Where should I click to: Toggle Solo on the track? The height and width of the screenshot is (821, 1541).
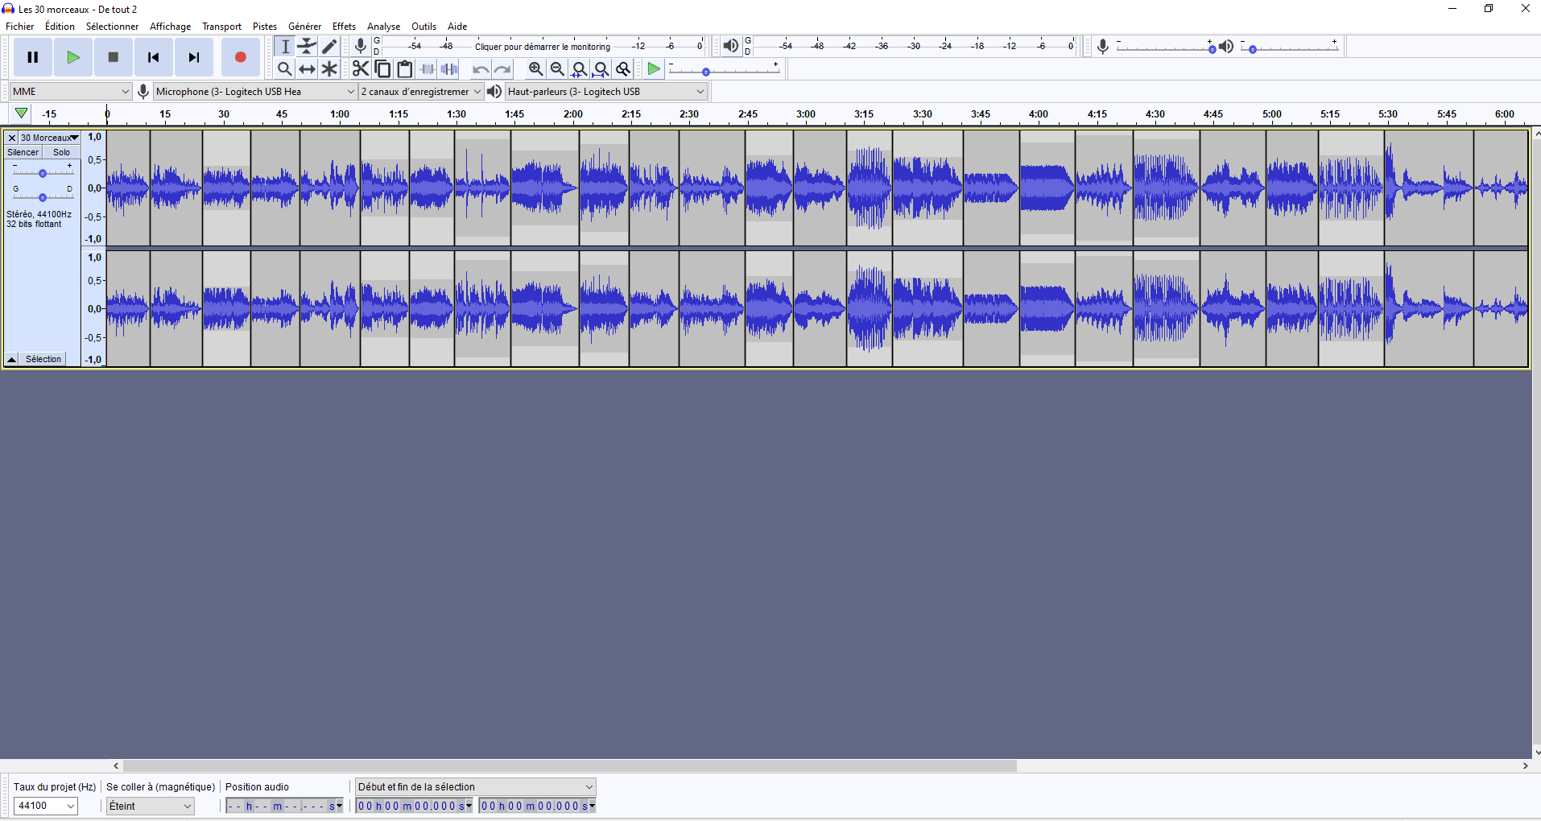tap(62, 152)
